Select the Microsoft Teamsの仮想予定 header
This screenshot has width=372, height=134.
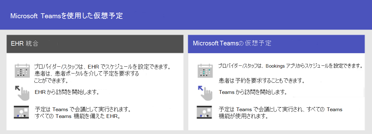[276, 44]
